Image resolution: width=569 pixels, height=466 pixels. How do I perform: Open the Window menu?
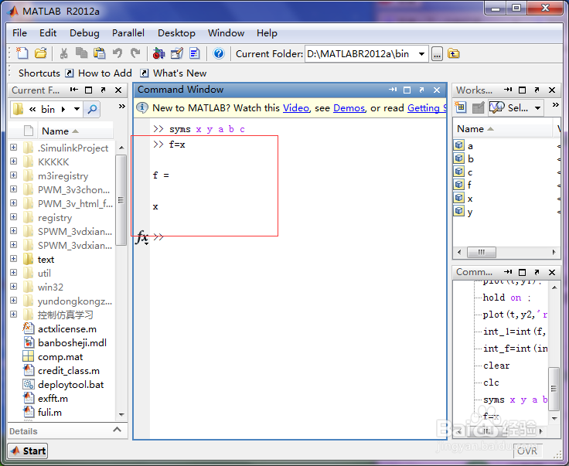pos(226,33)
